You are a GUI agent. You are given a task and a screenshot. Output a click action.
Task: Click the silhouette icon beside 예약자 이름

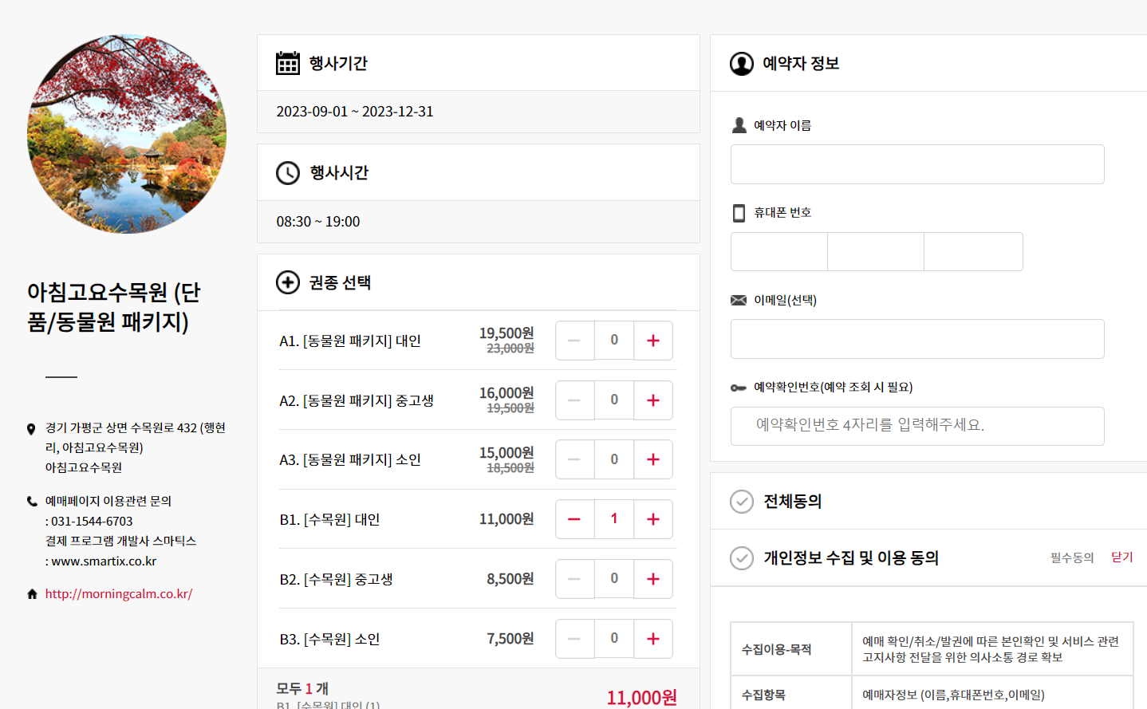738,124
